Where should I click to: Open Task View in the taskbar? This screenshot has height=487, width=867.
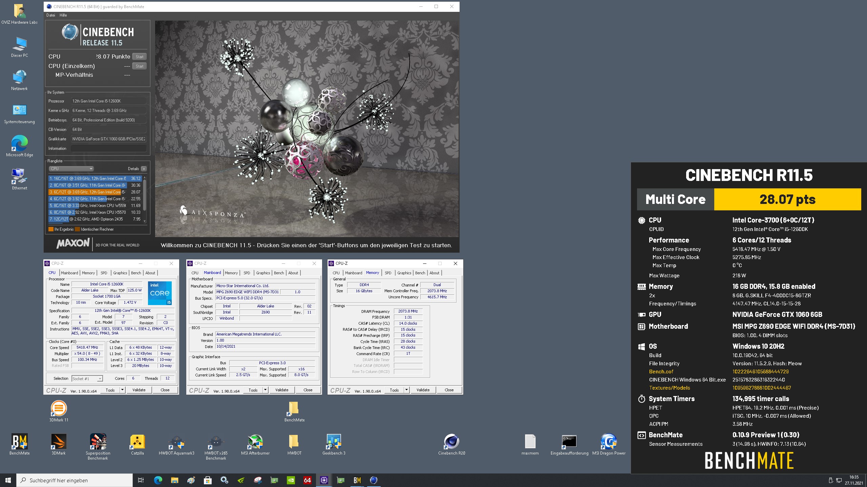pyautogui.click(x=141, y=480)
